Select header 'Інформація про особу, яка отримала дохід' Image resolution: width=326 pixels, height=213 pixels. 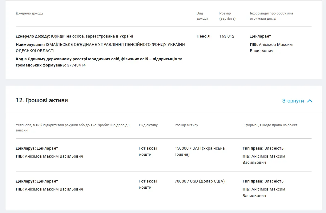271,16
